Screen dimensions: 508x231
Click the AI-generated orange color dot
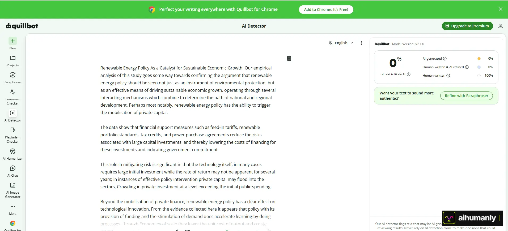click(479, 59)
